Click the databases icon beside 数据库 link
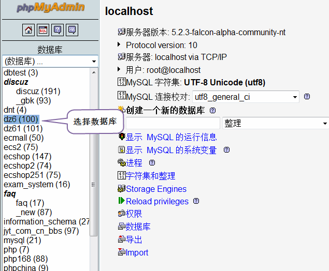This screenshot has width=329, height=271. 121,226
